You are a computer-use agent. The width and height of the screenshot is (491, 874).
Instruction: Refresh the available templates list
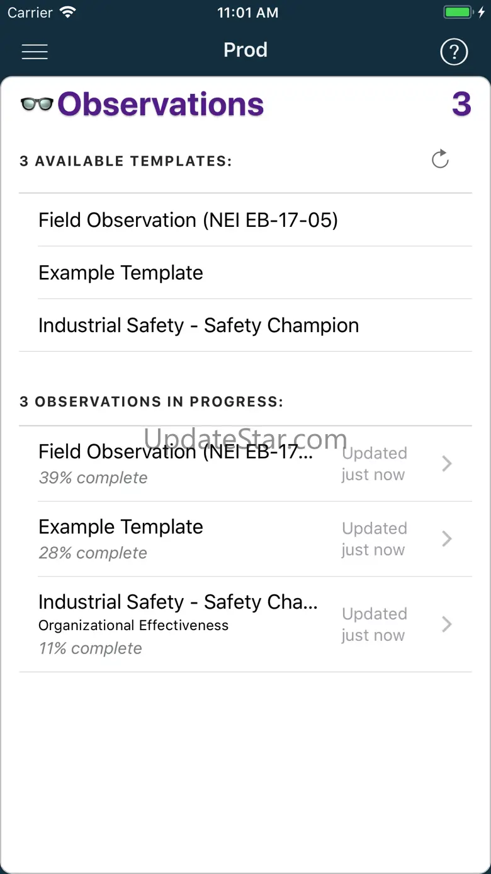coord(440,159)
